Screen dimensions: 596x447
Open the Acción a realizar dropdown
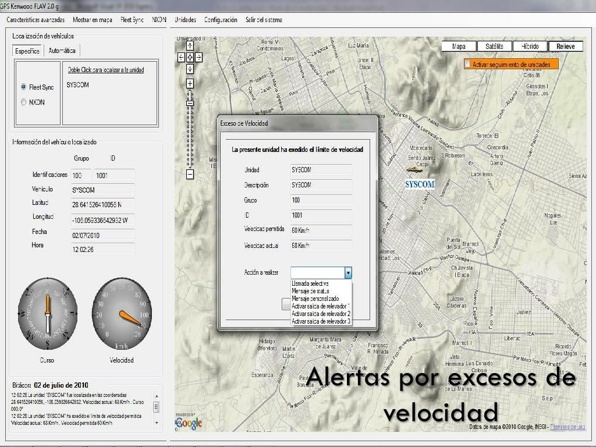point(348,272)
